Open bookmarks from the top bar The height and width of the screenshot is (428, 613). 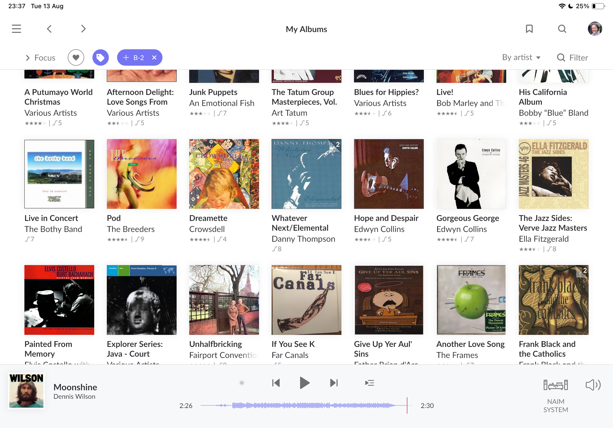[x=529, y=29]
